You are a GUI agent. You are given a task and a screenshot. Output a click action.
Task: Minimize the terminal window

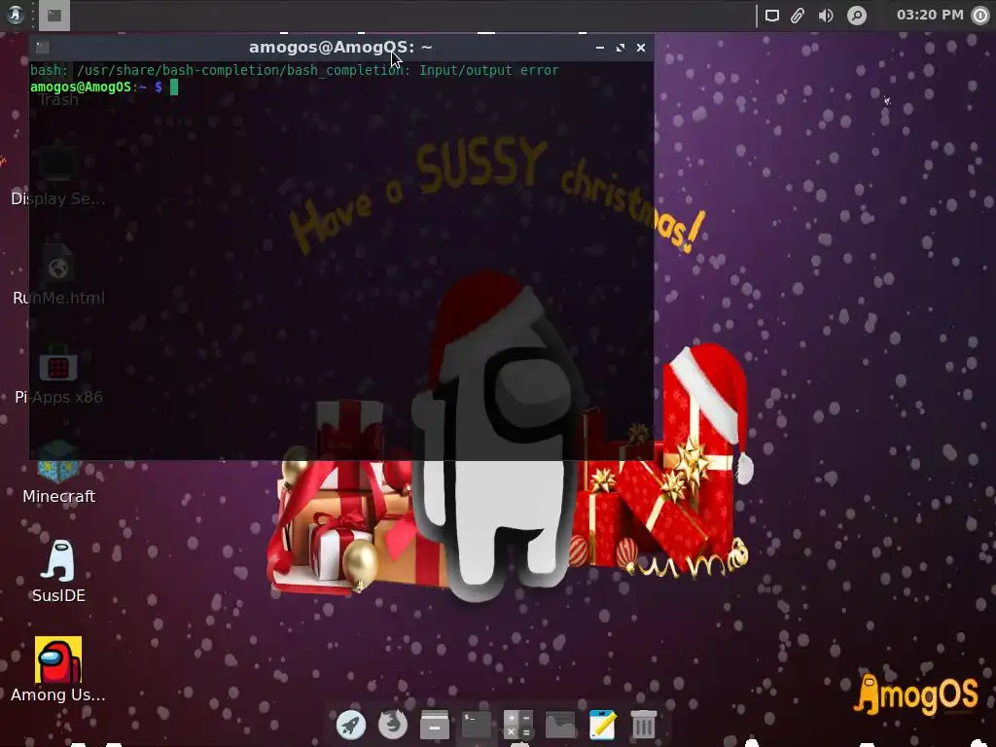click(x=599, y=48)
